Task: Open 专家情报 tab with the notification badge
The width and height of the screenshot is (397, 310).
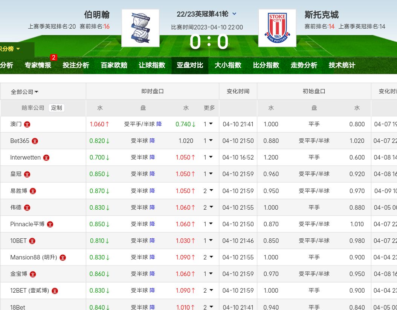Action: [38, 65]
